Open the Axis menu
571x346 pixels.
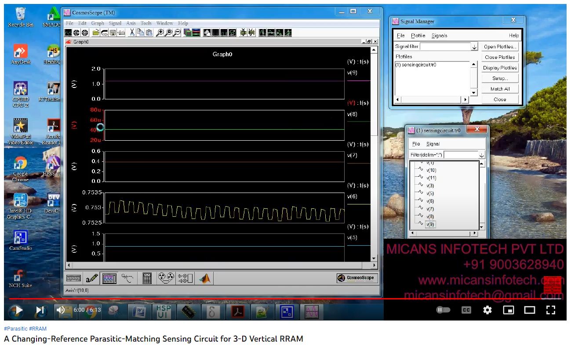point(131,23)
